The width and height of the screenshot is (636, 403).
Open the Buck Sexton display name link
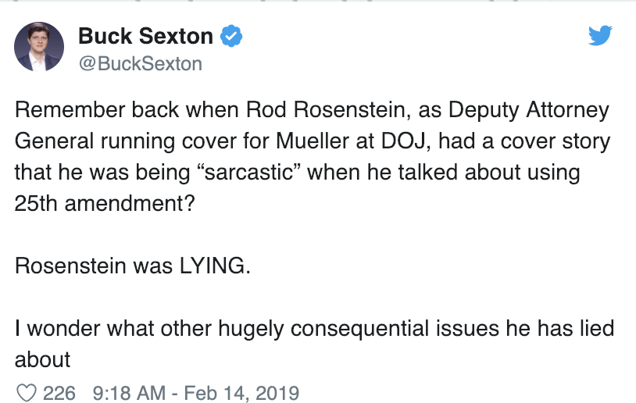tap(145, 35)
